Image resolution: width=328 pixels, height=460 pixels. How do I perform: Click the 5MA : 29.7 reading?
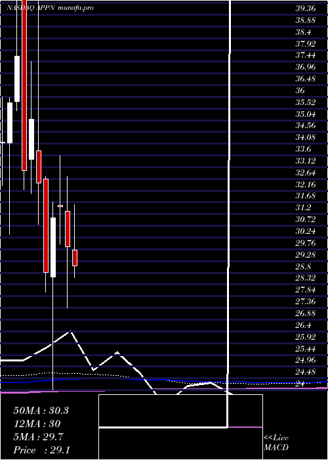(38, 437)
